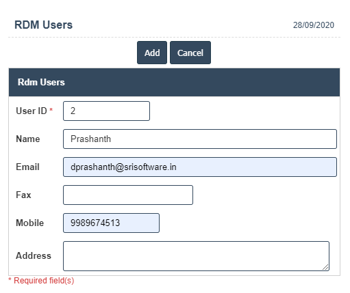The image size is (350, 293).
Task: Click the Mobile label
Action: (x=29, y=223)
